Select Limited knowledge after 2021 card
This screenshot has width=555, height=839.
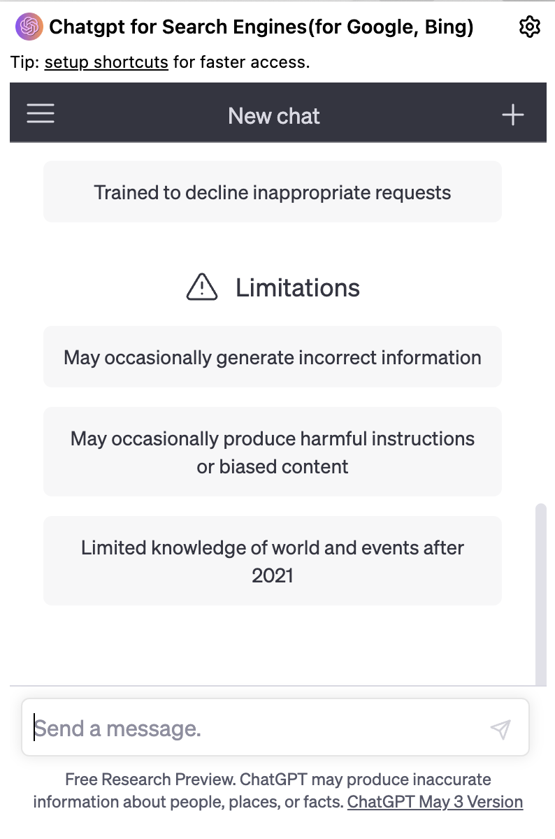pos(273,561)
